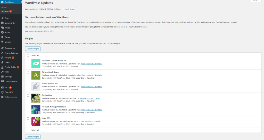Check the Profile Builder Pro checkbox
Image resolution: width=264 pixels, height=140 pixels.
[28, 84]
